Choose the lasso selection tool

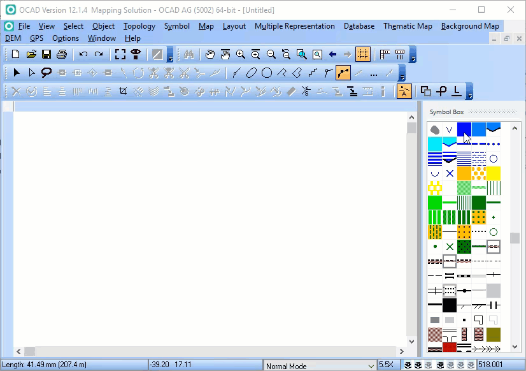click(x=46, y=73)
